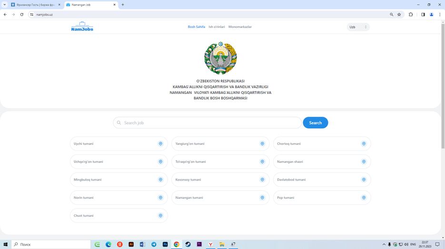Image resolution: width=445 pixels, height=249 pixels.
Task: Select the Chust tumani district
Action: [119, 216]
